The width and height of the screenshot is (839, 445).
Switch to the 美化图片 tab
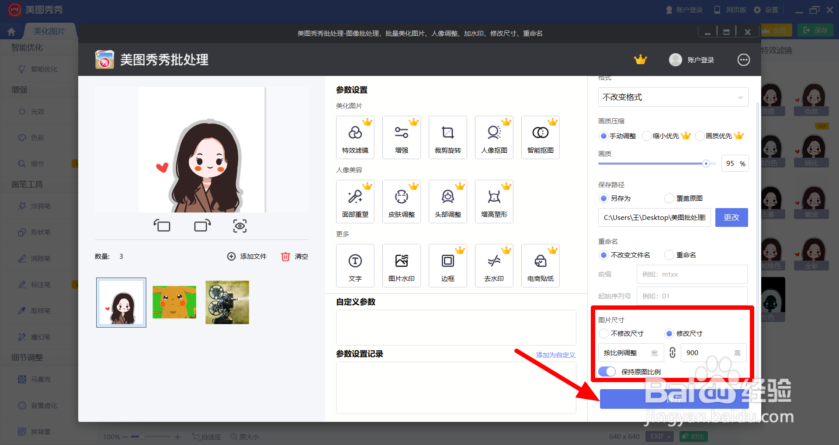(49, 31)
